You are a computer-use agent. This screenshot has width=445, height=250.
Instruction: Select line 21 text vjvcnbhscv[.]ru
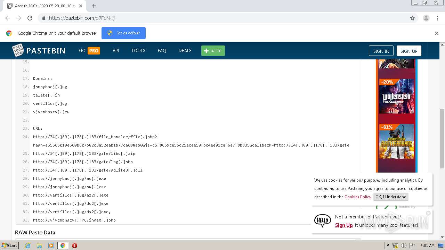(51, 112)
